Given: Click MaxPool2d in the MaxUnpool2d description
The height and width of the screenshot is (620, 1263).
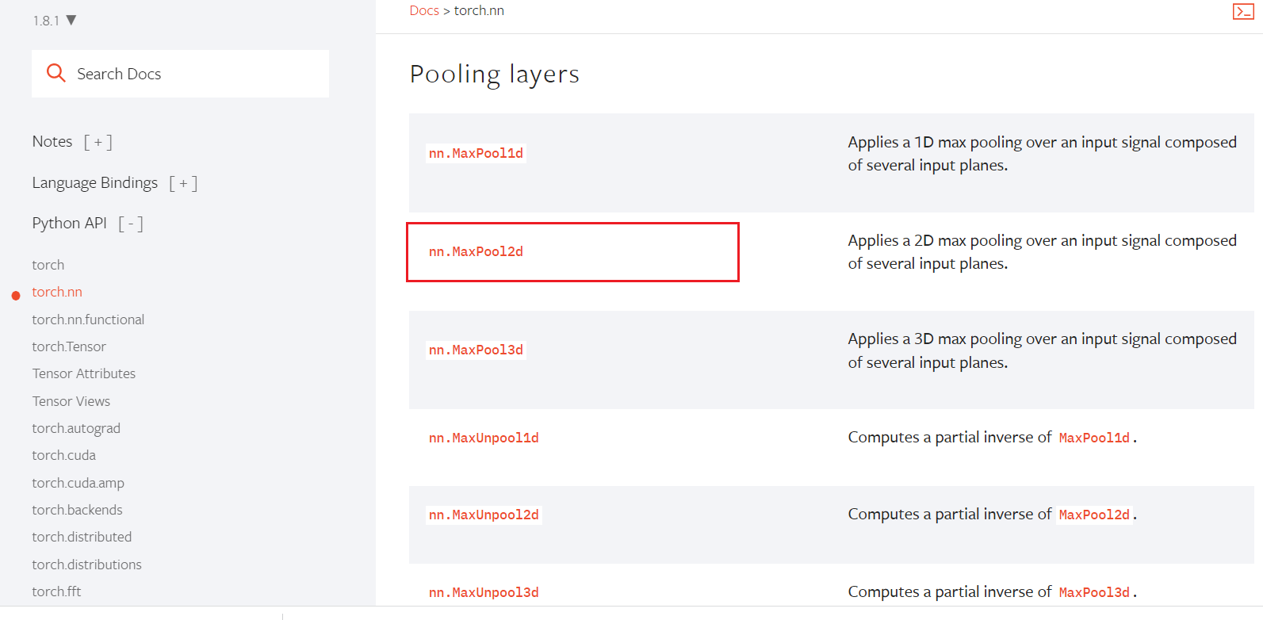Looking at the screenshot, I should (x=1094, y=515).
